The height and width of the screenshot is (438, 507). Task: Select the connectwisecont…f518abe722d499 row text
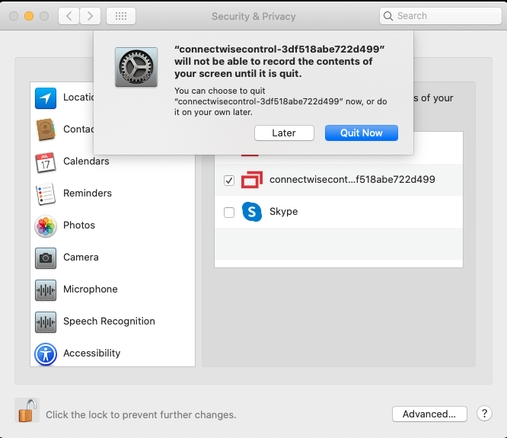(x=352, y=179)
